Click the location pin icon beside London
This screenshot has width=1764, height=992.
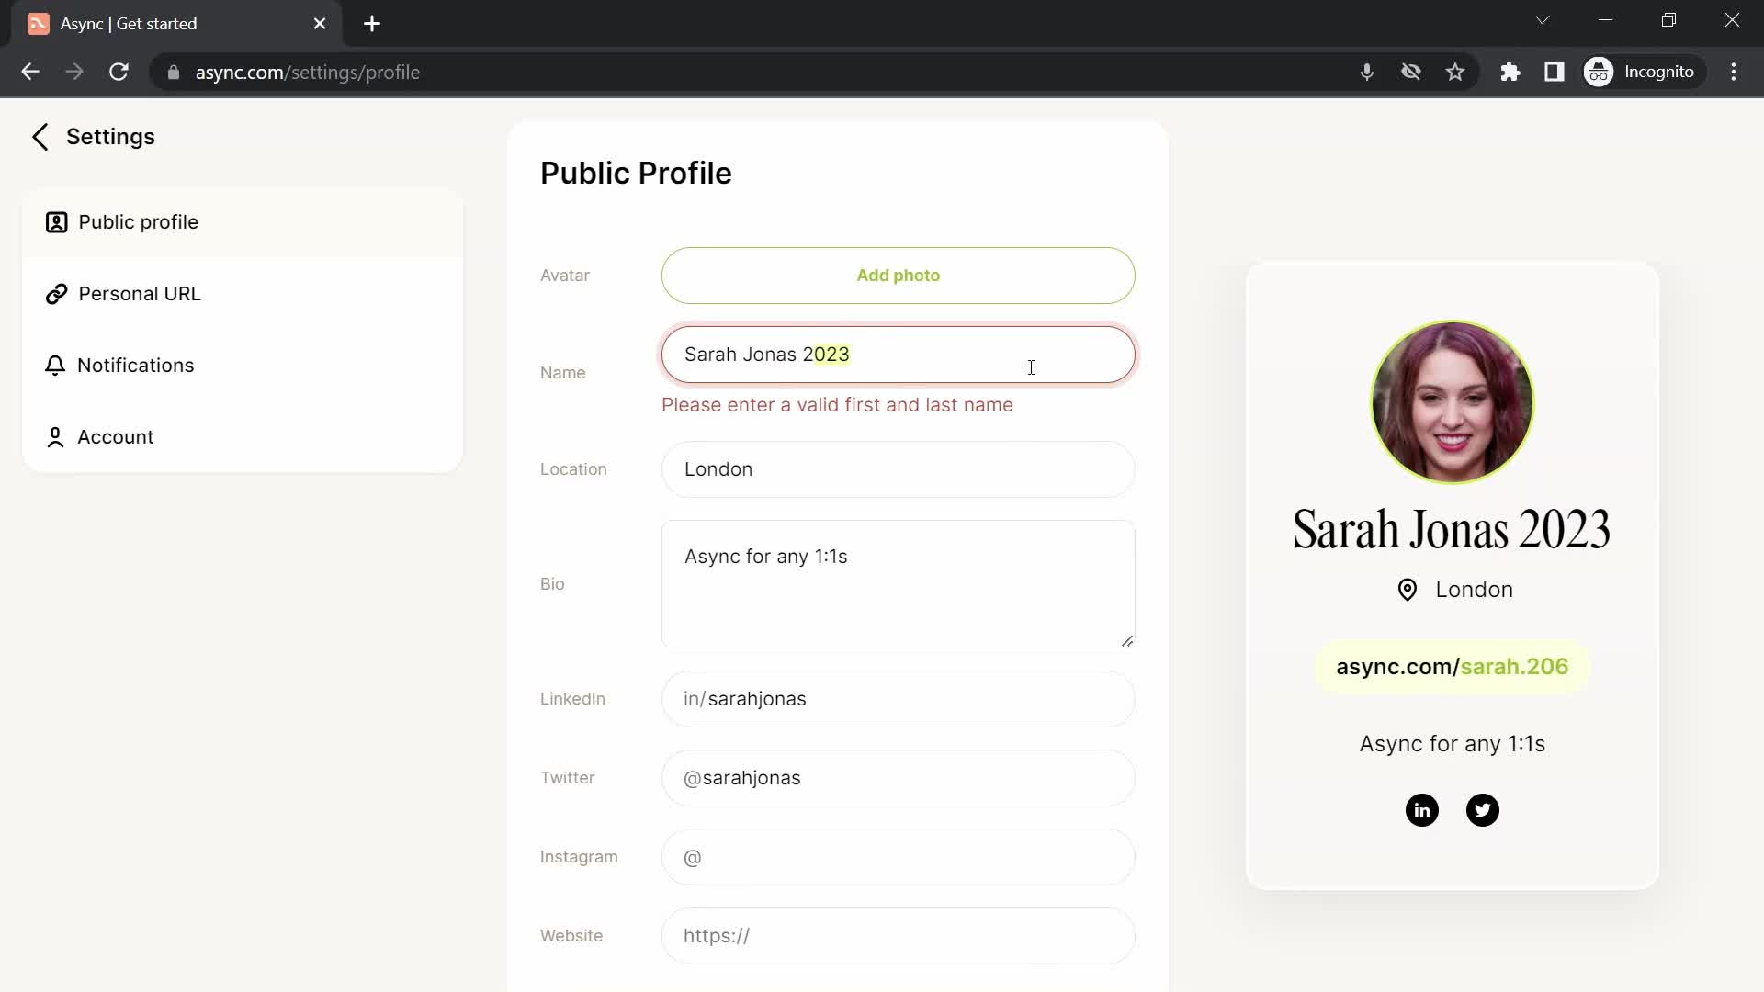[1407, 590]
